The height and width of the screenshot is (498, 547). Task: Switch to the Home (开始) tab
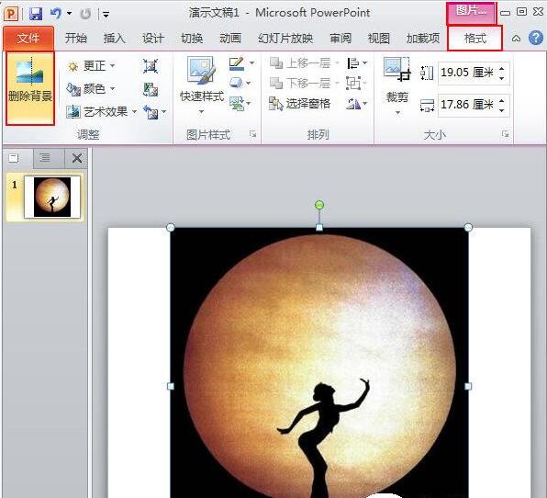(75, 38)
